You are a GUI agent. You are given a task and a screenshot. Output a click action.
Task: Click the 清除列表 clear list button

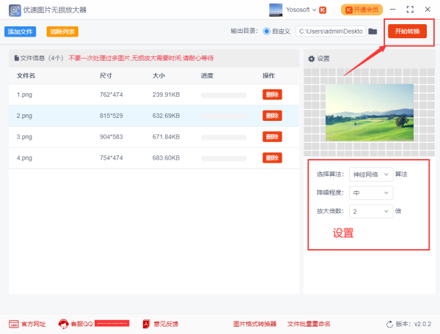[x=62, y=31]
